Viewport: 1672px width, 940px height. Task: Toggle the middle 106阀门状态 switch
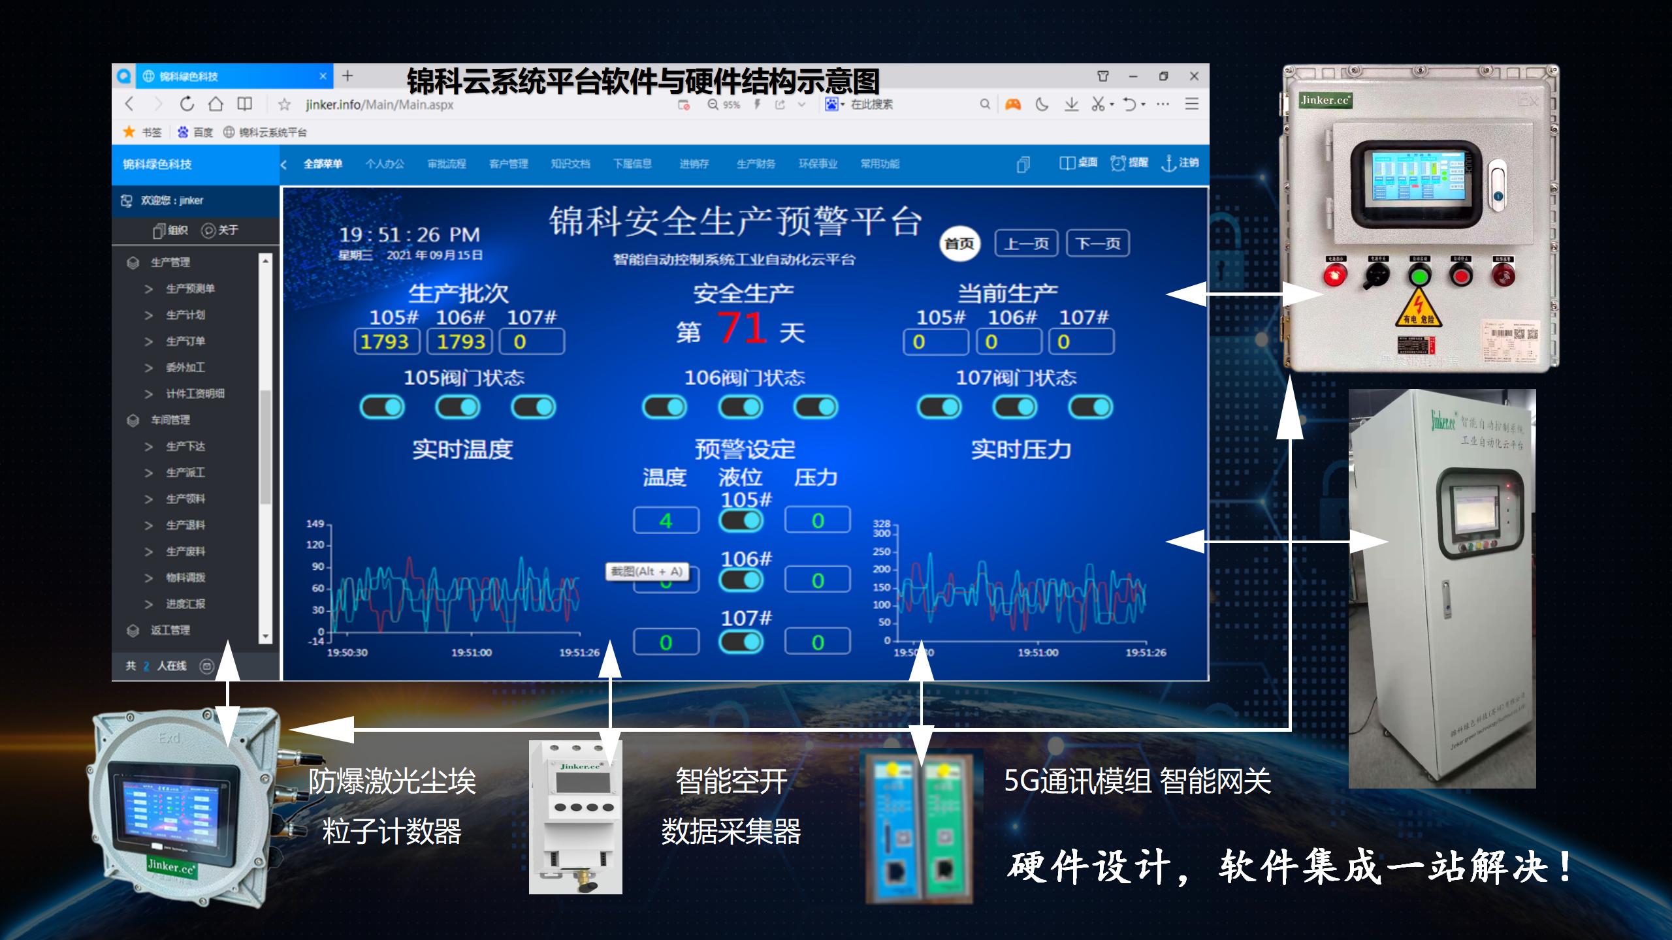tap(740, 407)
